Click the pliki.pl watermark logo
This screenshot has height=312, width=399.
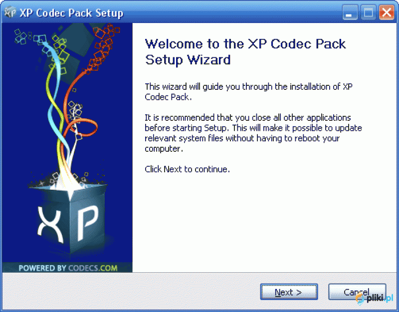coord(375,298)
